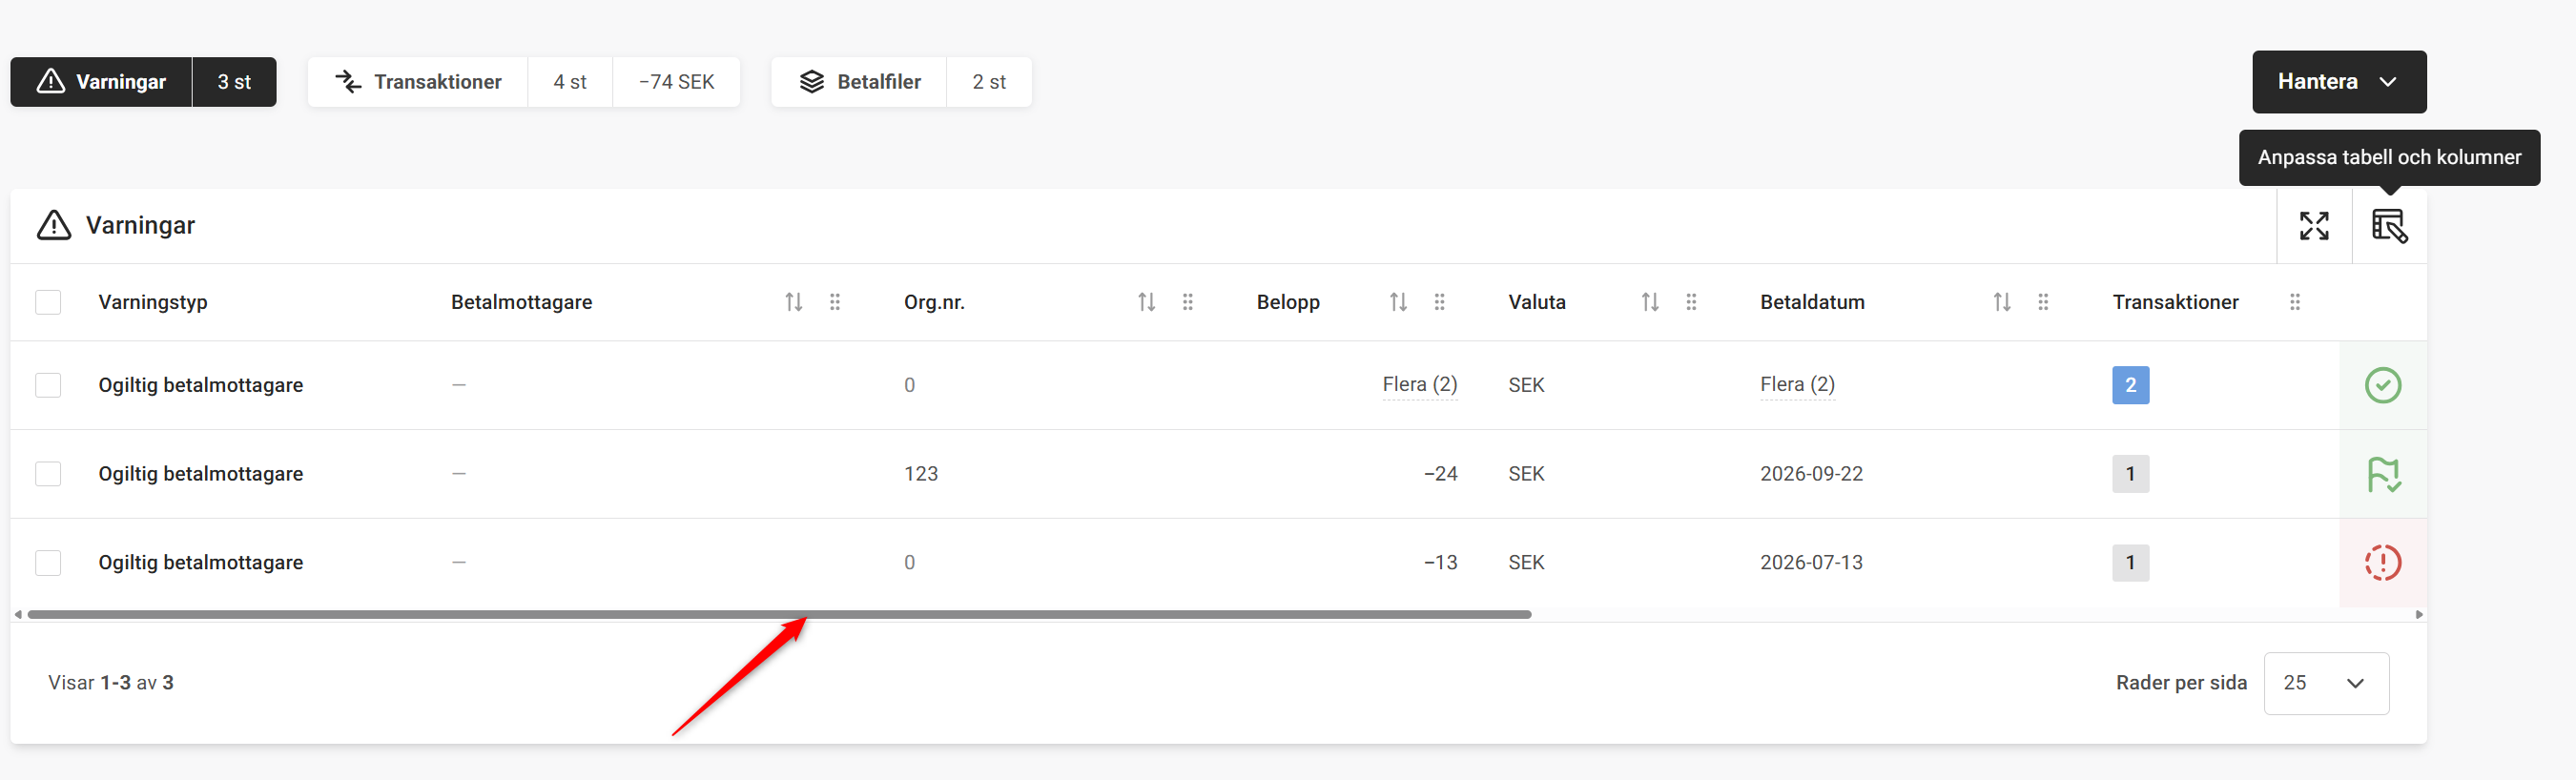The height and width of the screenshot is (780, 2576).
Task: Open the table and column customization icon
Action: pos(2389,226)
